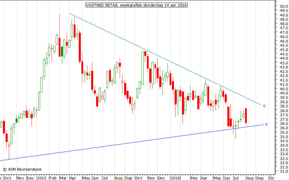Image resolution: width=289 pixels, height=180 pixels.
Task: Click the Dec label right of 2015's Nov
Action: 162,178
